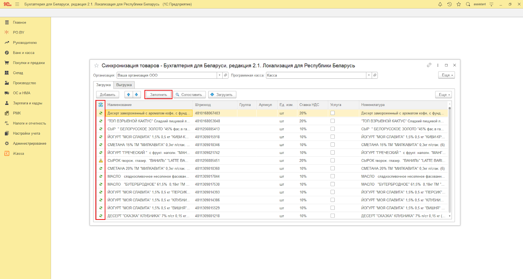523x279 pixels.
Task: Open iKassa section in sidebar
Action: click(18, 154)
